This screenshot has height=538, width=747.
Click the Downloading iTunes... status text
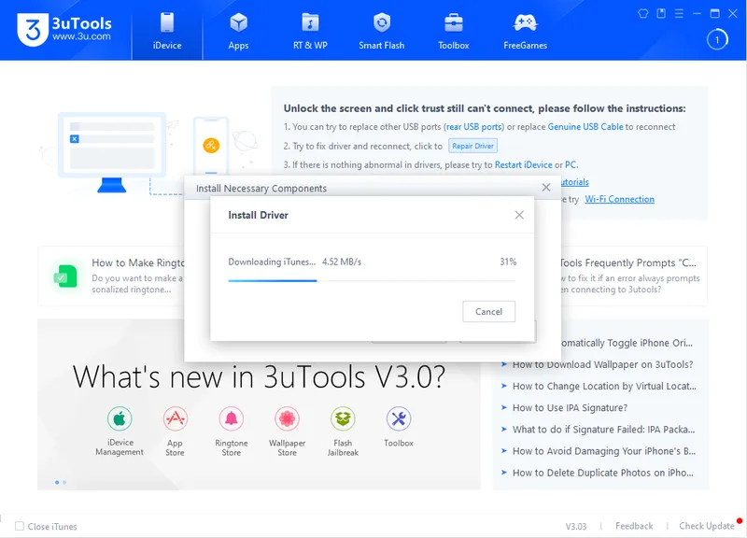[272, 262]
